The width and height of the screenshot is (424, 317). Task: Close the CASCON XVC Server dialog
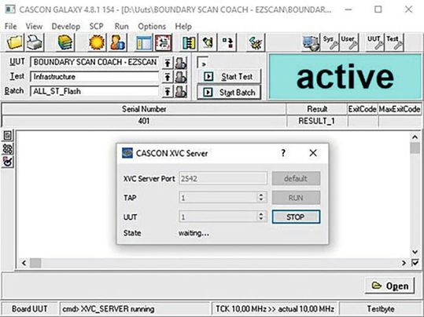[313, 153]
